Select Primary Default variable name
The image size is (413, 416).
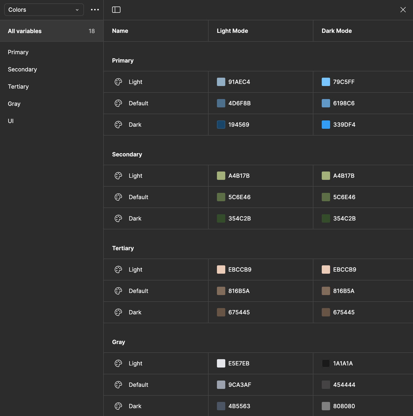[138, 103]
